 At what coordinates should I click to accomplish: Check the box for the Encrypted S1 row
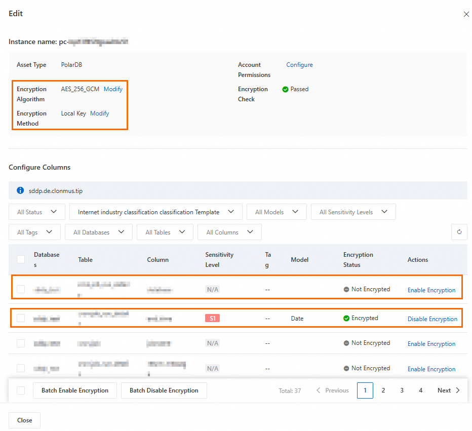pos(21,318)
